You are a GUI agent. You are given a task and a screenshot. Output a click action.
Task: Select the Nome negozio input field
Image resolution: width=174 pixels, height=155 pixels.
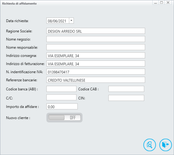[x=96, y=39]
